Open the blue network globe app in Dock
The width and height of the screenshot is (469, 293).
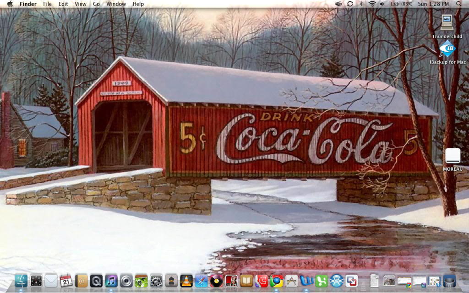click(337, 281)
